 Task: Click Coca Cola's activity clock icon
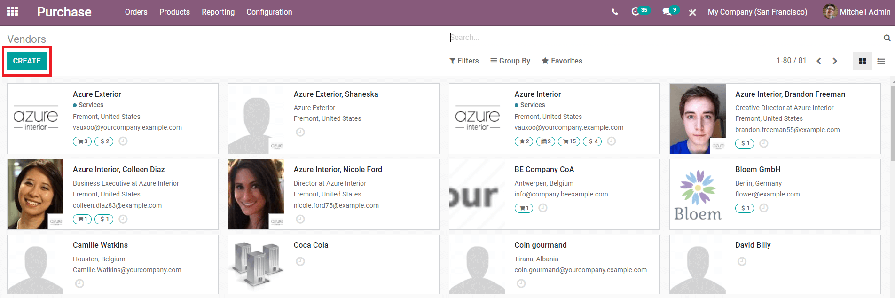point(300,261)
